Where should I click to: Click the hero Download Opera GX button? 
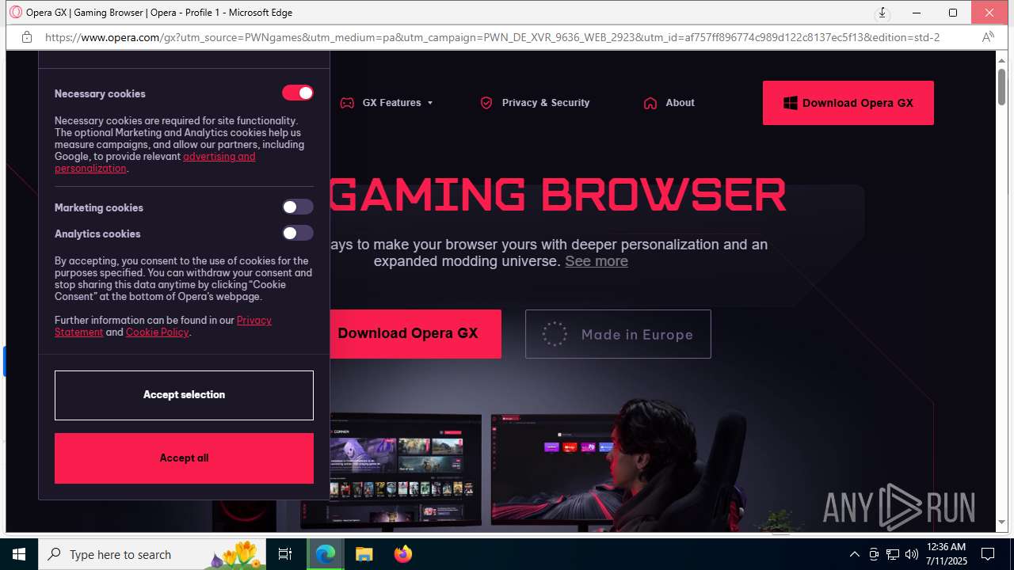click(x=416, y=334)
